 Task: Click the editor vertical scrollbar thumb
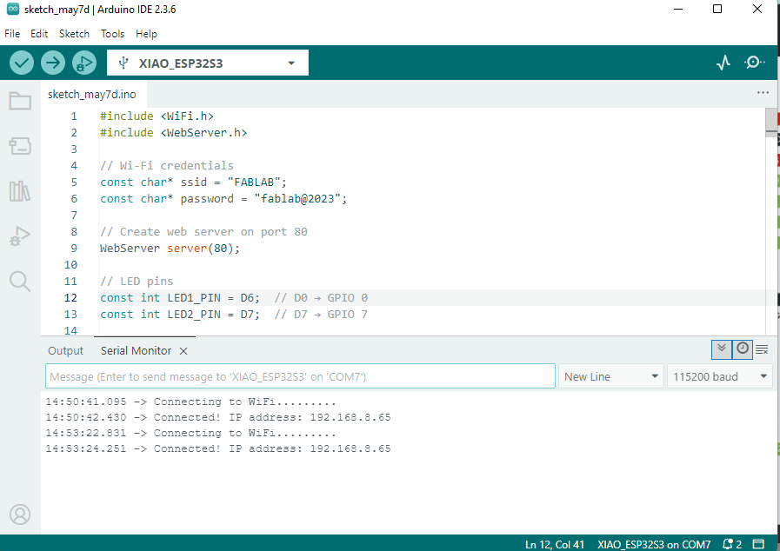click(x=771, y=122)
